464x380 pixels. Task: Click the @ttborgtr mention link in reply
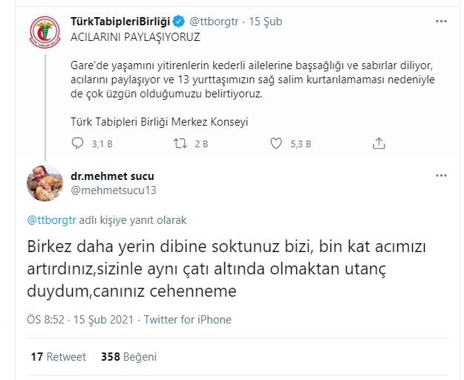(x=53, y=221)
